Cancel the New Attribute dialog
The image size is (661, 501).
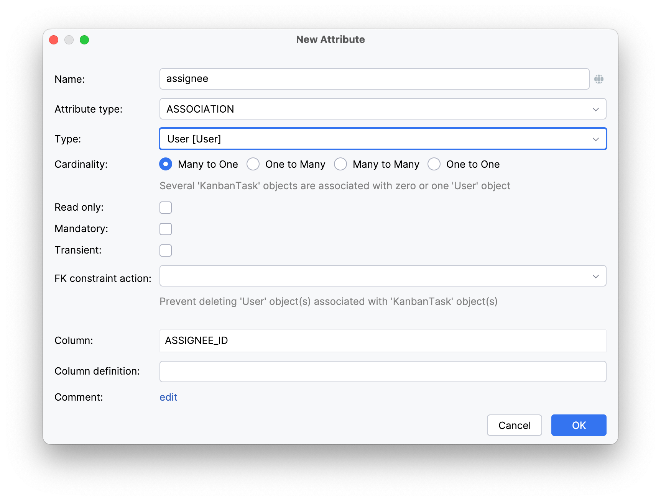coord(514,425)
